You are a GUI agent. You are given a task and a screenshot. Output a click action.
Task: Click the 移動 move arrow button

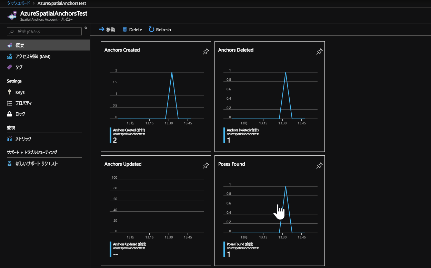[x=107, y=30]
